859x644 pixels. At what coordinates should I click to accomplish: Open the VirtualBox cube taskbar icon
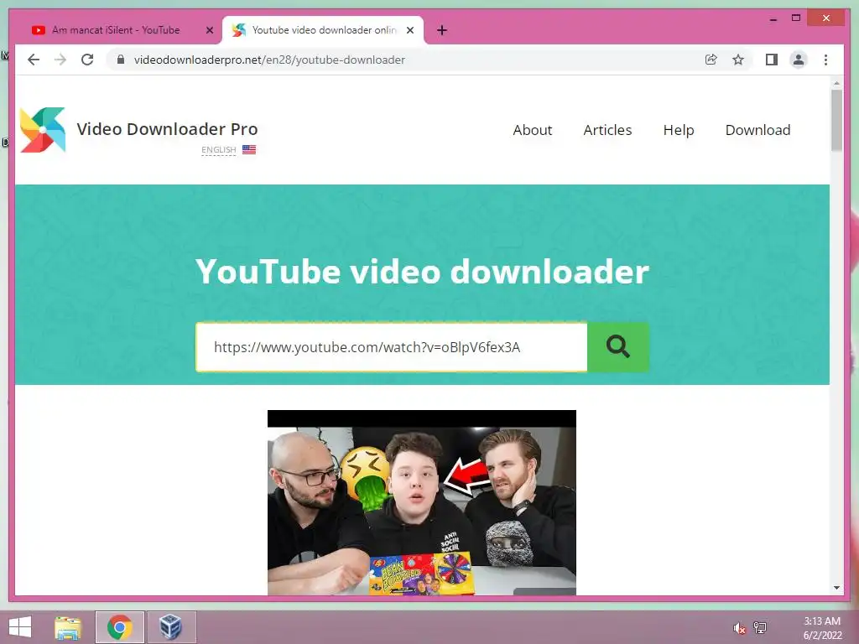[170, 627]
